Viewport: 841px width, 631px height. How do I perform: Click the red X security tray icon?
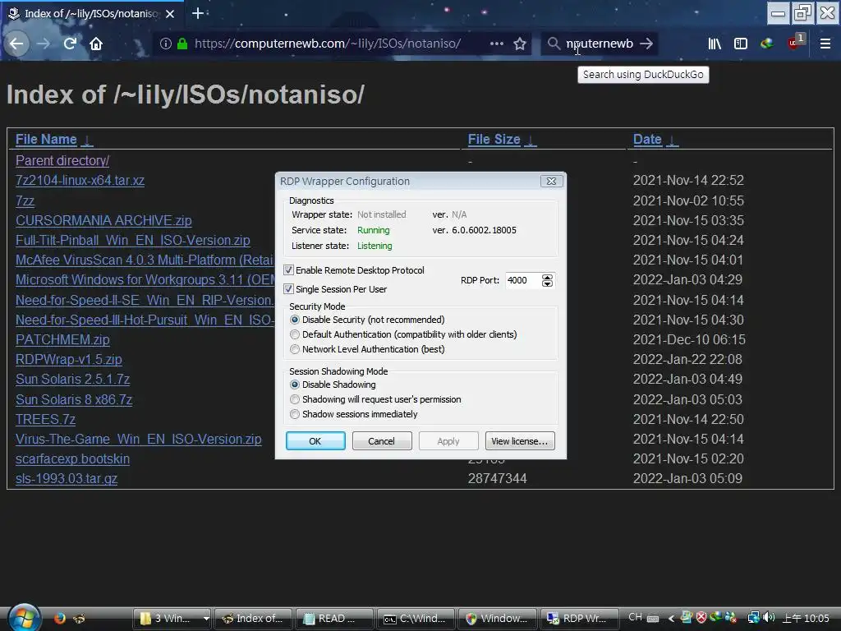[x=701, y=618]
